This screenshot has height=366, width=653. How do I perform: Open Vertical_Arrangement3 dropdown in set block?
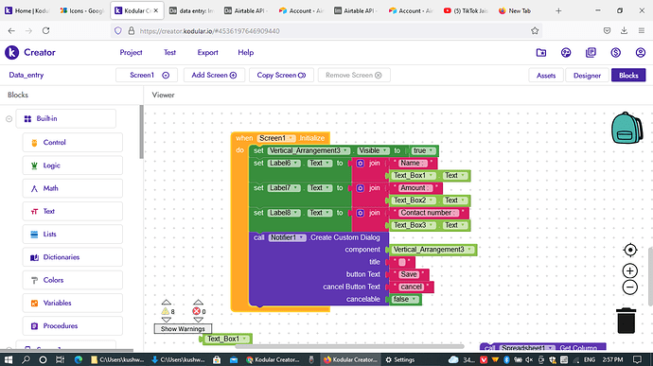pos(309,150)
